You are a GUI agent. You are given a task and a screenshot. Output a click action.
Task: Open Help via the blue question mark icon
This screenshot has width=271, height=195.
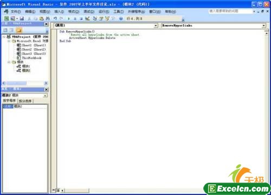click(x=121, y=18)
